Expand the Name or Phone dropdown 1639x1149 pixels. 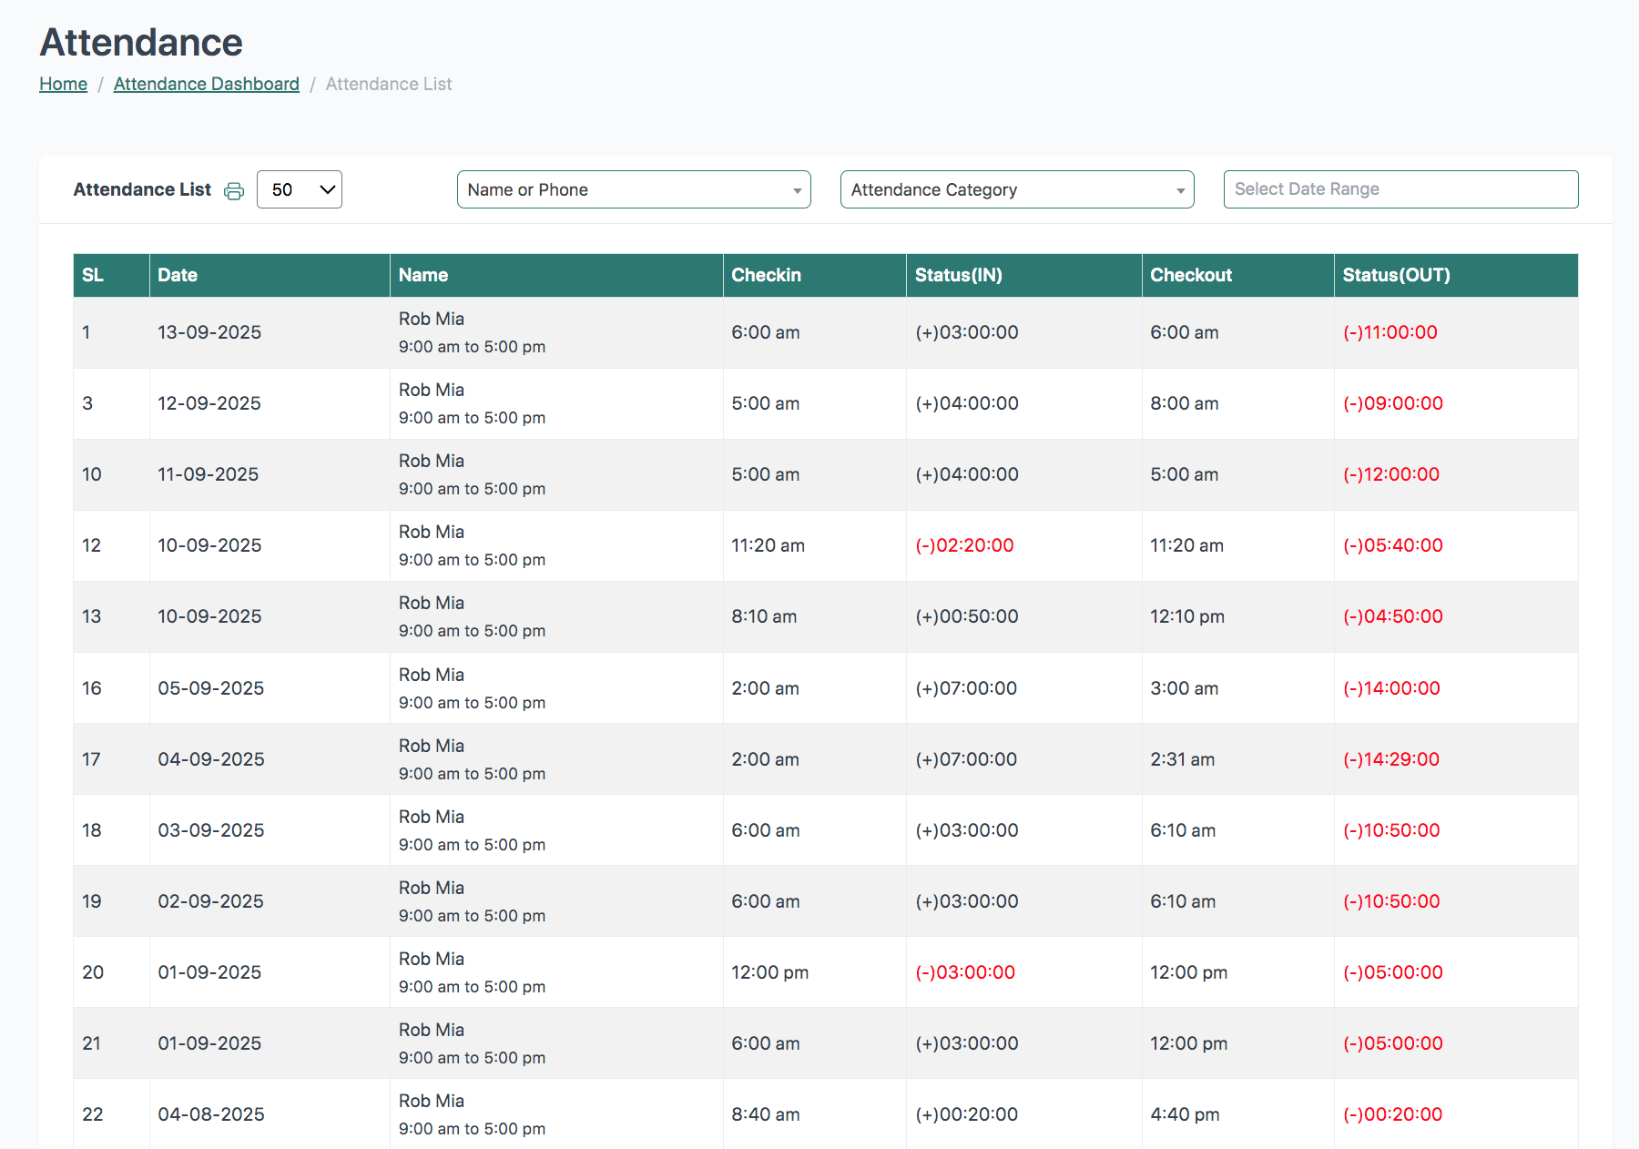[x=633, y=189]
